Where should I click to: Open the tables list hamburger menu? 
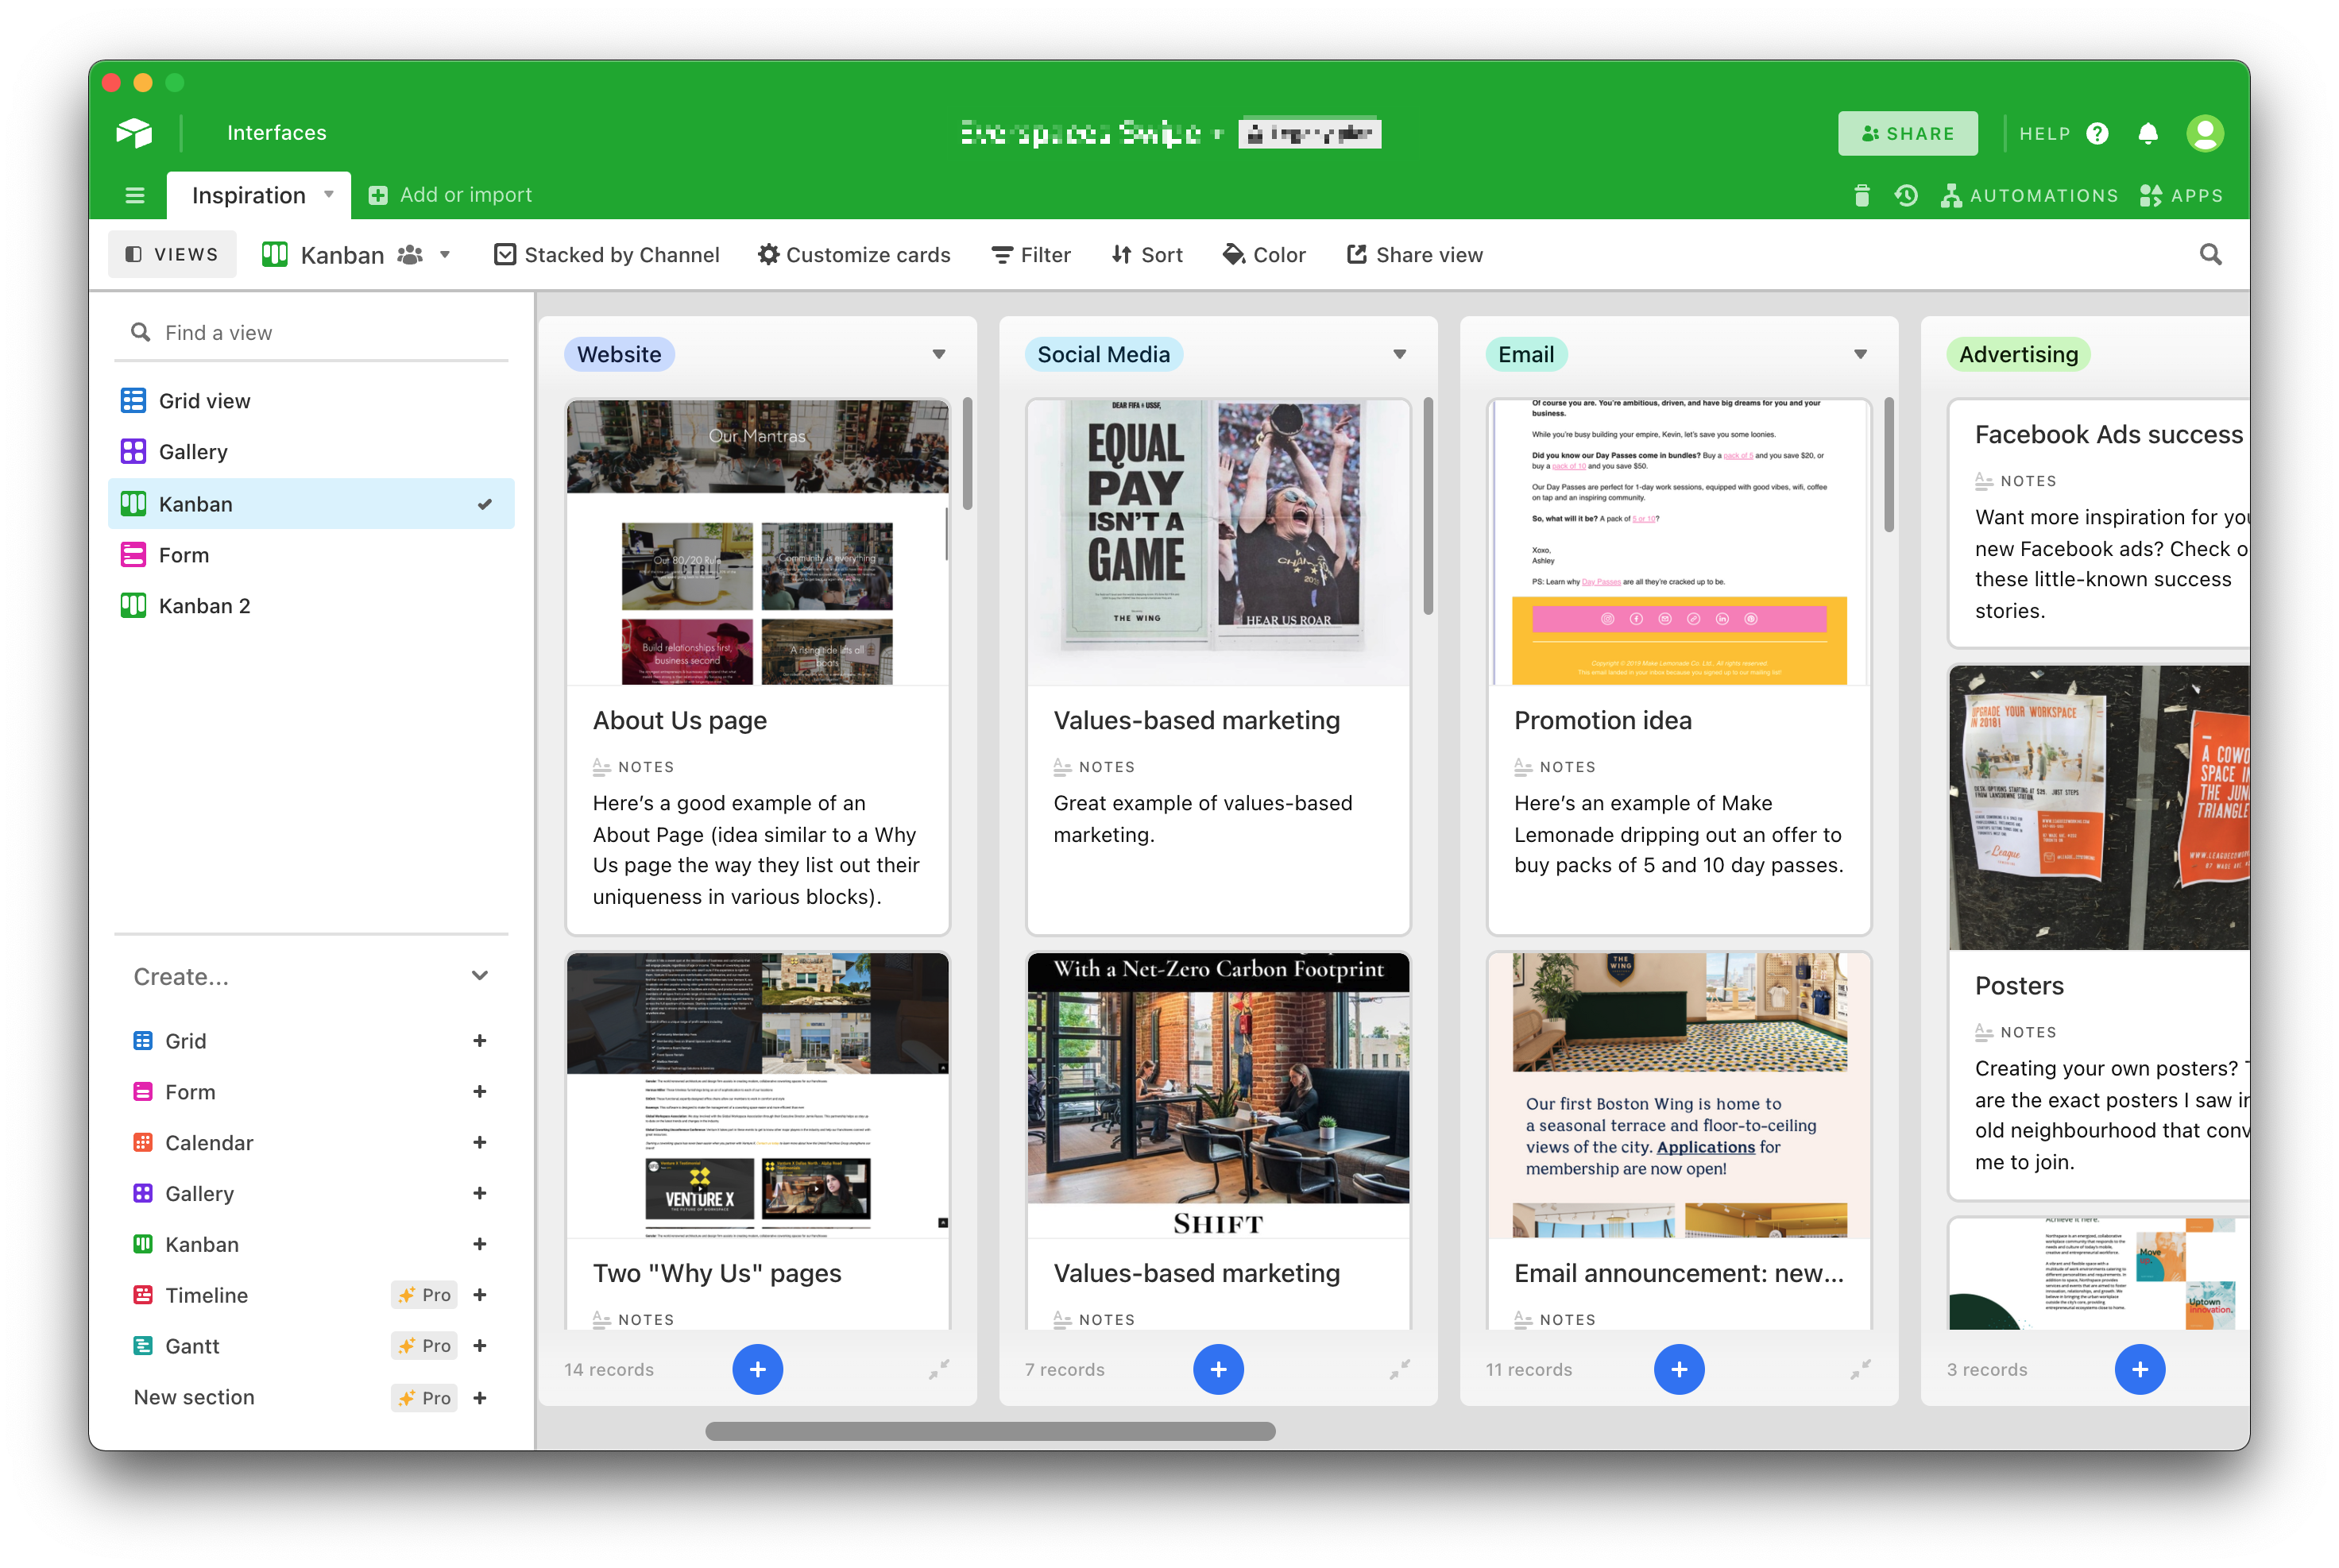coord(135,195)
